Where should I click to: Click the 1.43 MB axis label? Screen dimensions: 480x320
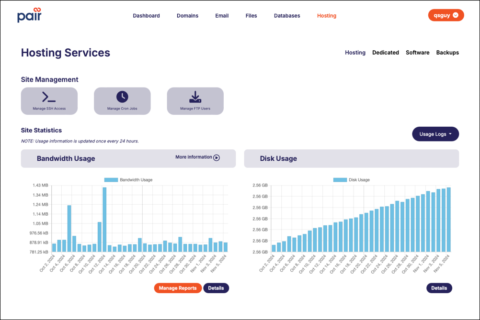coord(40,185)
